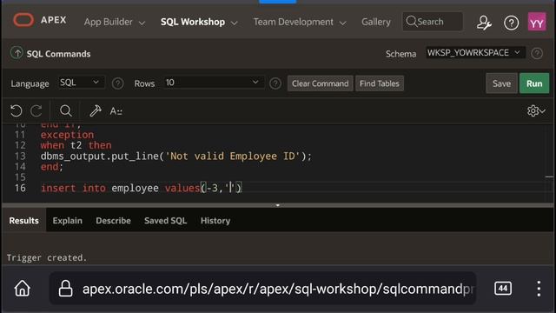The height and width of the screenshot is (313, 556).
Task: Click the search magnifier in Search box
Action: (x=411, y=21)
